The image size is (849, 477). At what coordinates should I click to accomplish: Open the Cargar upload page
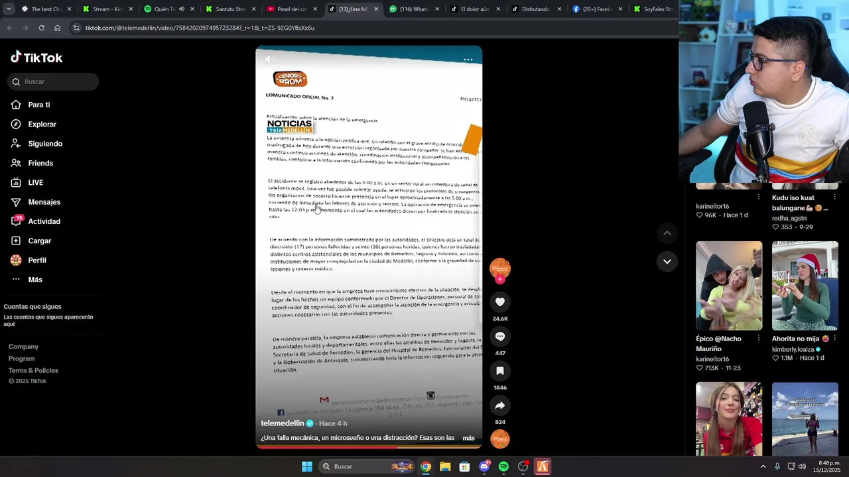pyautogui.click(x=31, y=240)
